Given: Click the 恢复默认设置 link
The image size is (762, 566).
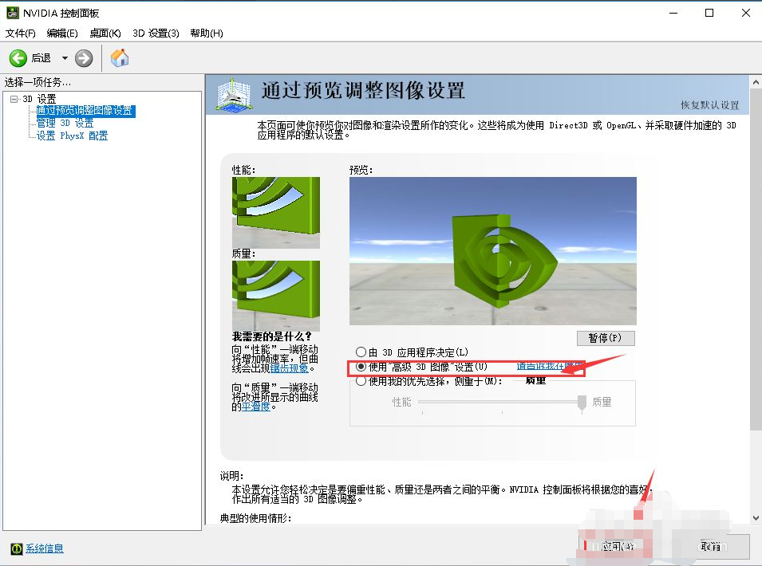Looking at the screenshot, I should point(709,105).
